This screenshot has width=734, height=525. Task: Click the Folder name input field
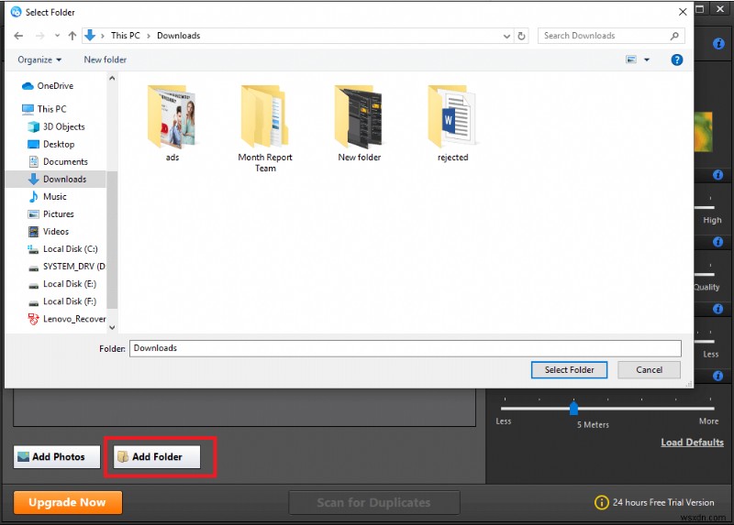[x=405, y=348]
